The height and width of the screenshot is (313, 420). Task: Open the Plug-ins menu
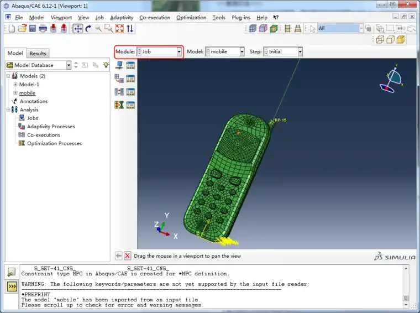(241, 17)
